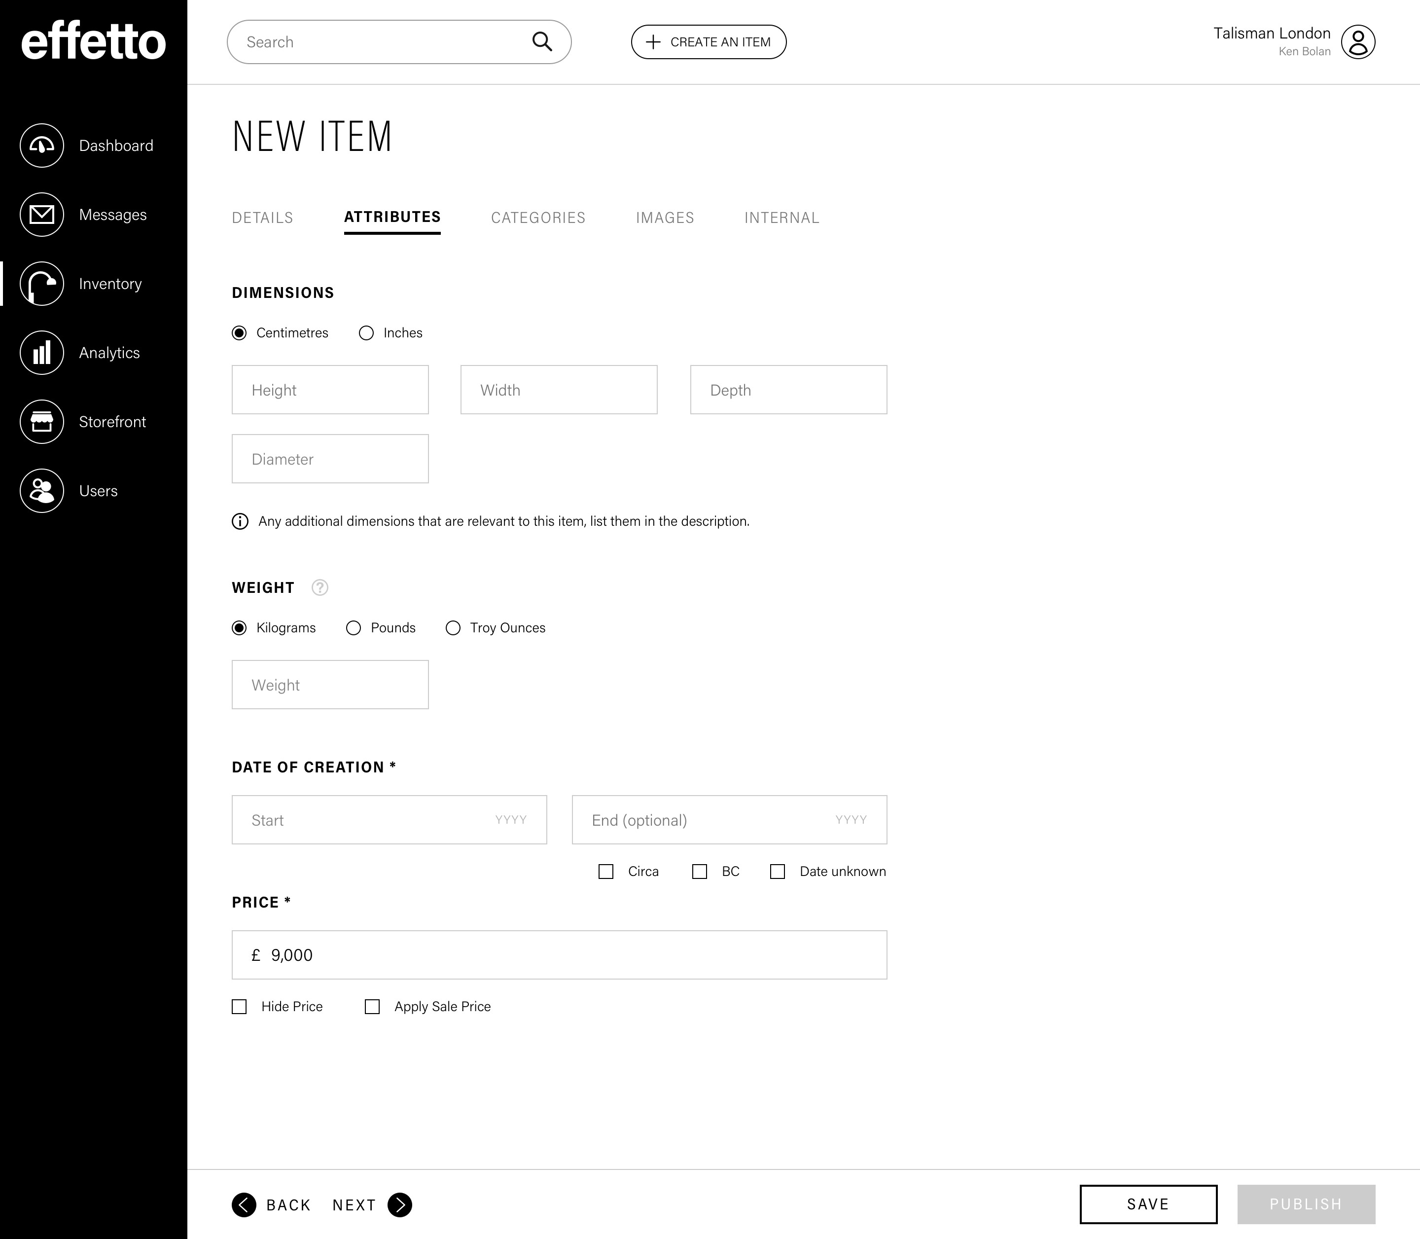Select the Attributes tab

pyautogui.click(x=392, y=218)
